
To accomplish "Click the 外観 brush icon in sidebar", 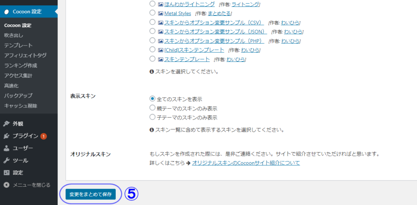I will (x=6, y=124).
